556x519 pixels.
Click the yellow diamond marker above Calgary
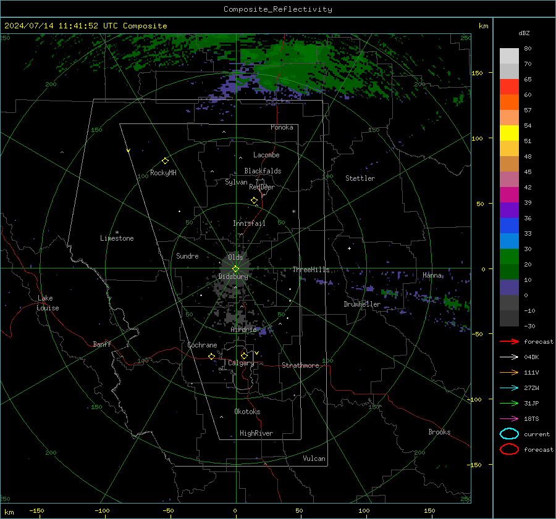(244, 355)
